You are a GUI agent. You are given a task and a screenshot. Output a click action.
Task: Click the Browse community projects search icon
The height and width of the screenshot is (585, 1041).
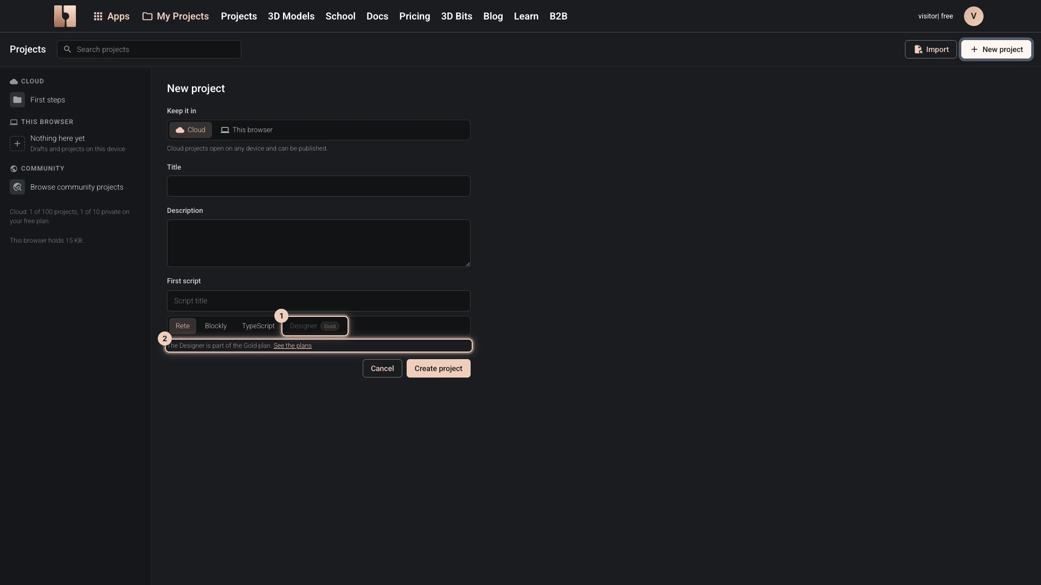click(x=17, y=187)
